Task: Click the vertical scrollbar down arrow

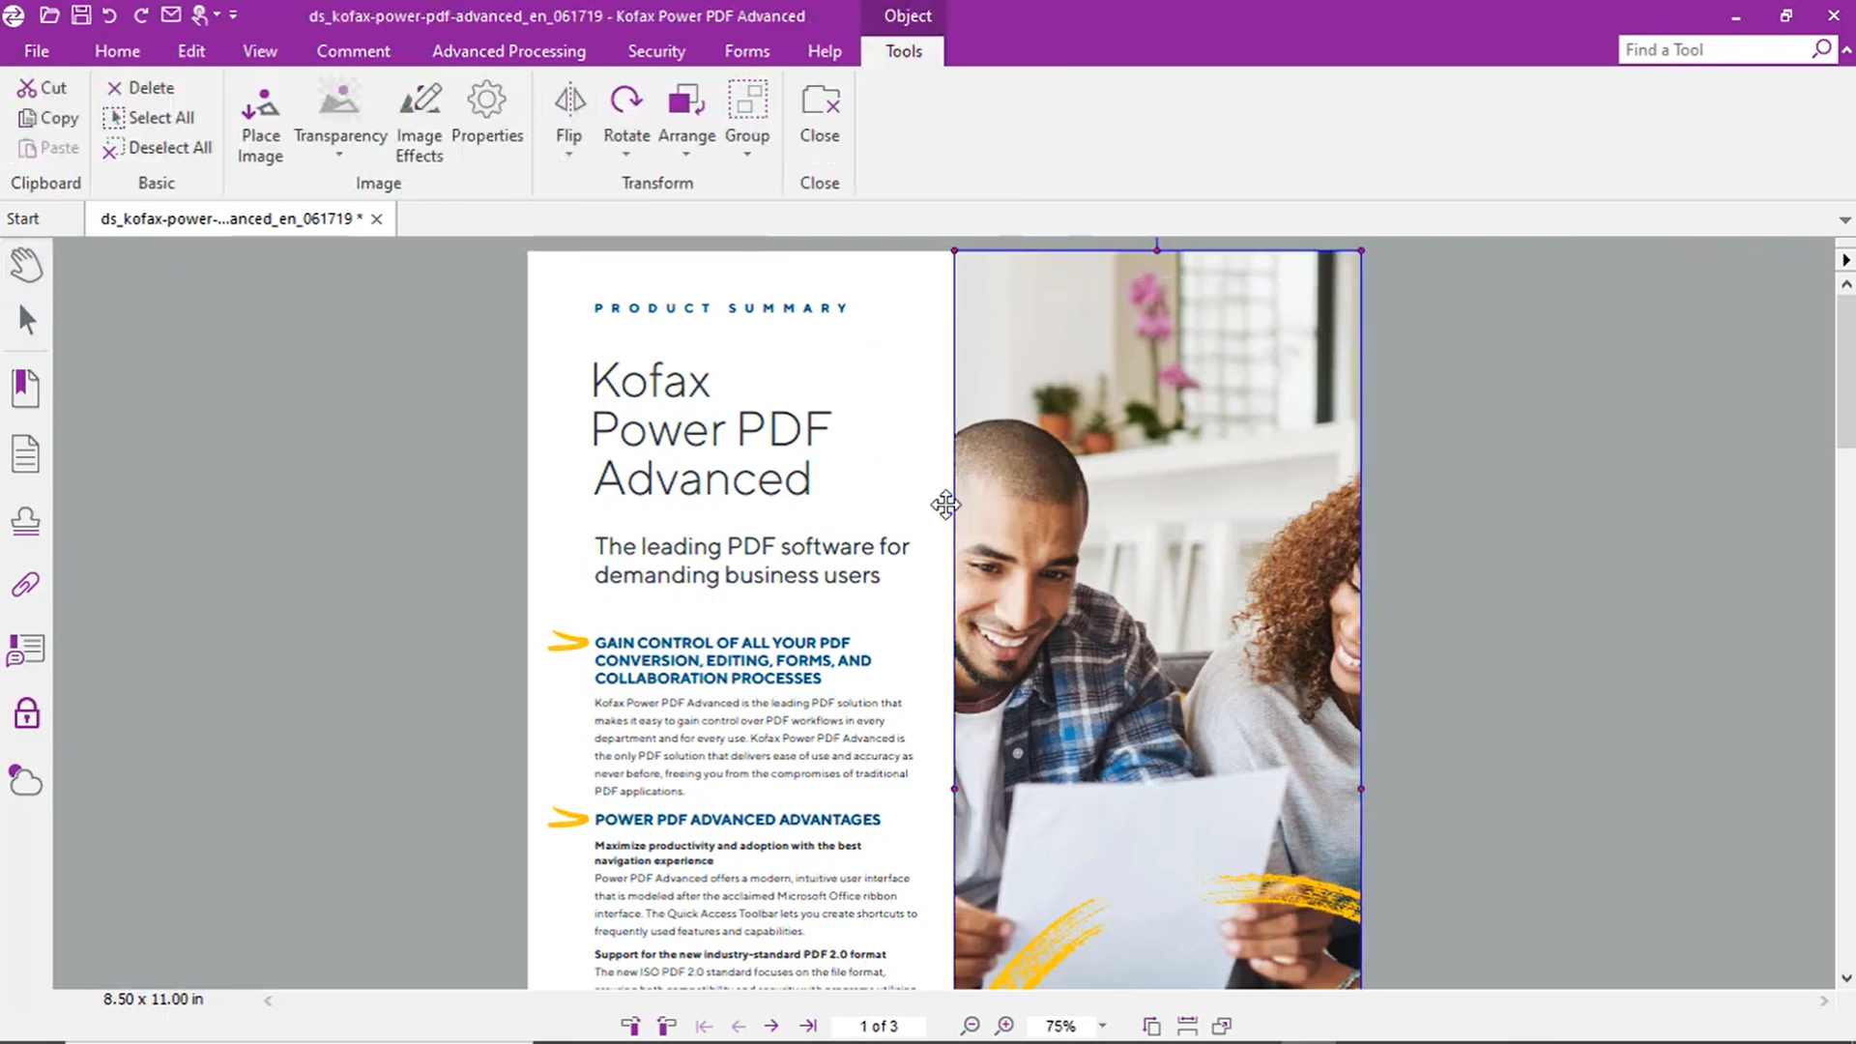Action: tap(1846, 978)
